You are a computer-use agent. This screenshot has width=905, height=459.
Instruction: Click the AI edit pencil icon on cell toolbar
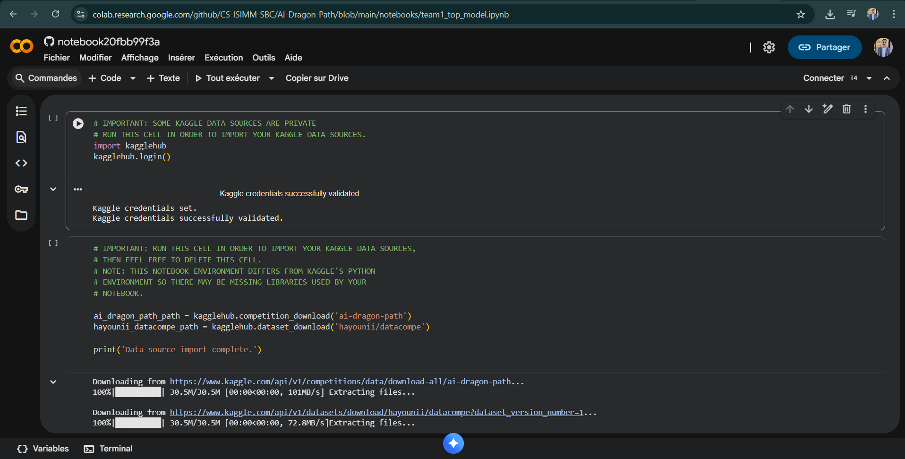click(828, 109)
